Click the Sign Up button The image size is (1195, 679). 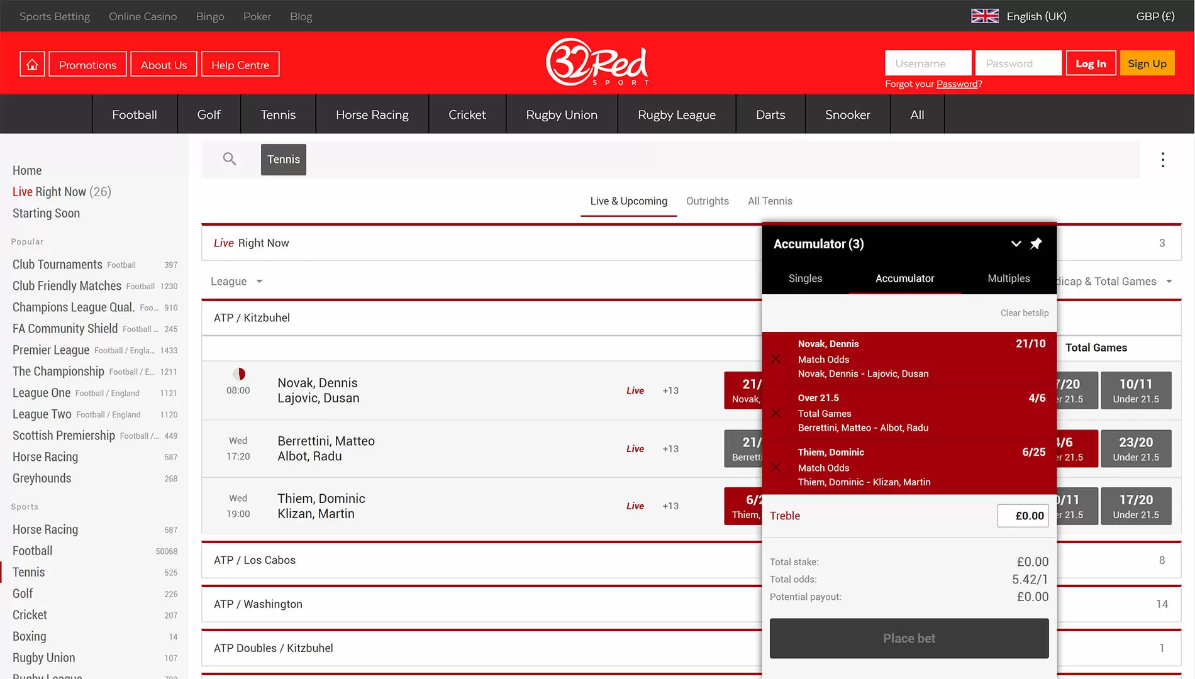[1147, 63]
